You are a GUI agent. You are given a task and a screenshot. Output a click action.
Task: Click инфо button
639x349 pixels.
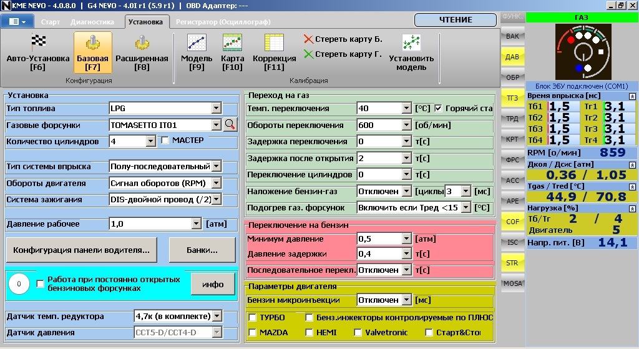213,284
